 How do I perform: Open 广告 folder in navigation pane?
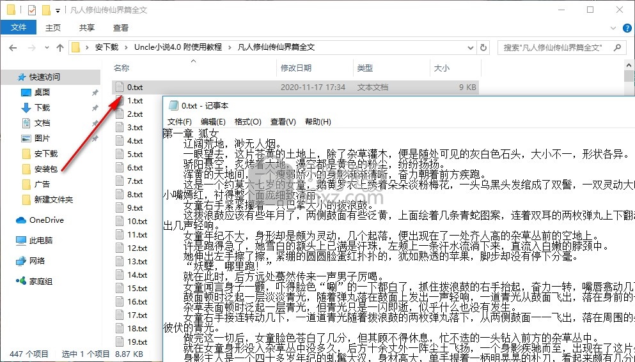pyautogui.click(x=42, y=185)
